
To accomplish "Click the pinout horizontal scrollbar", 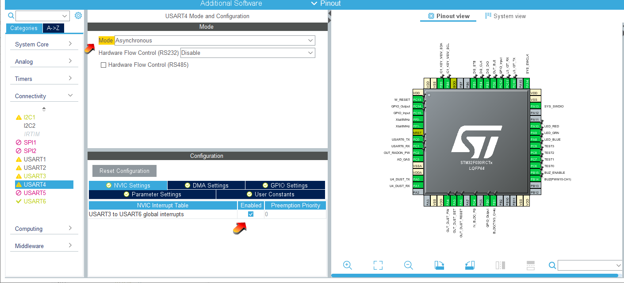I will [x=475, y=275].
